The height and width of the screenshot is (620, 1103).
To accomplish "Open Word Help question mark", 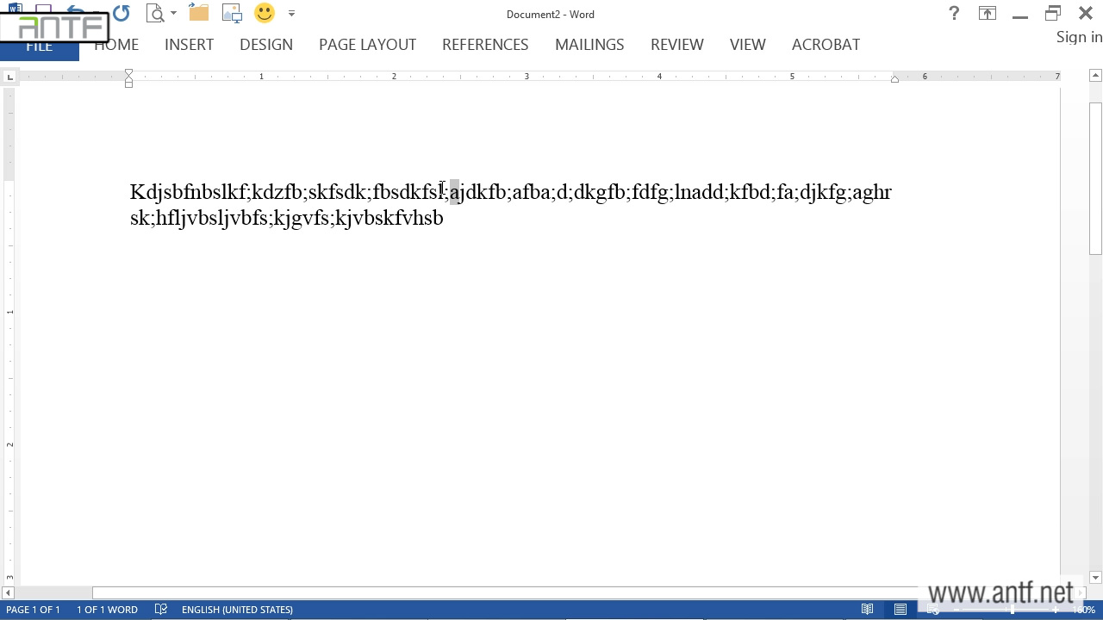I will 954,14.
